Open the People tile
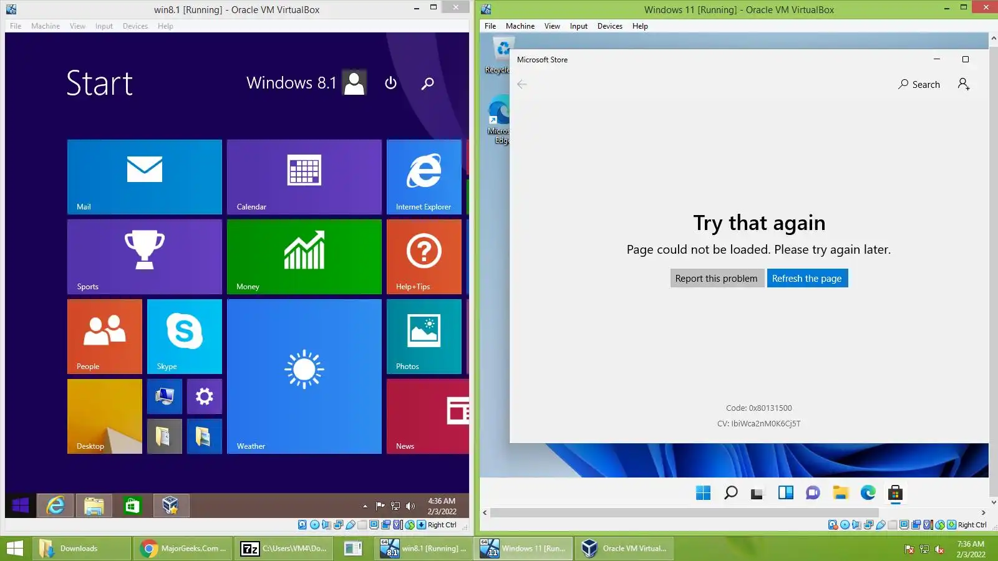The width and height of the screenshot is (998, 561). click(105, 337)
